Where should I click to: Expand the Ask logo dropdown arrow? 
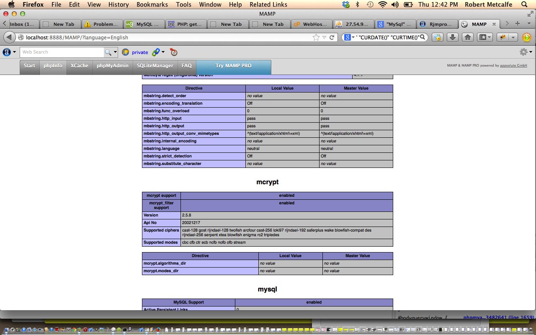coord(15,52)
